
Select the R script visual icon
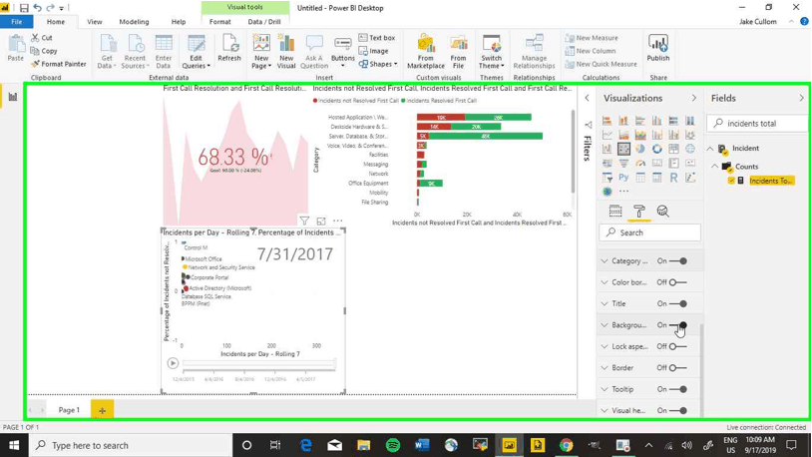(673, 178)
